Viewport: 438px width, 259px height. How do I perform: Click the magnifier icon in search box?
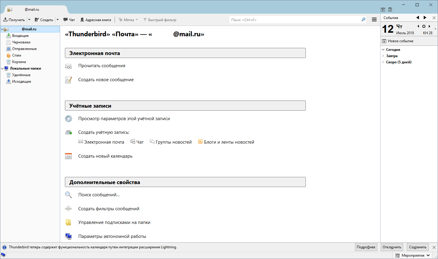coord(363,20)
